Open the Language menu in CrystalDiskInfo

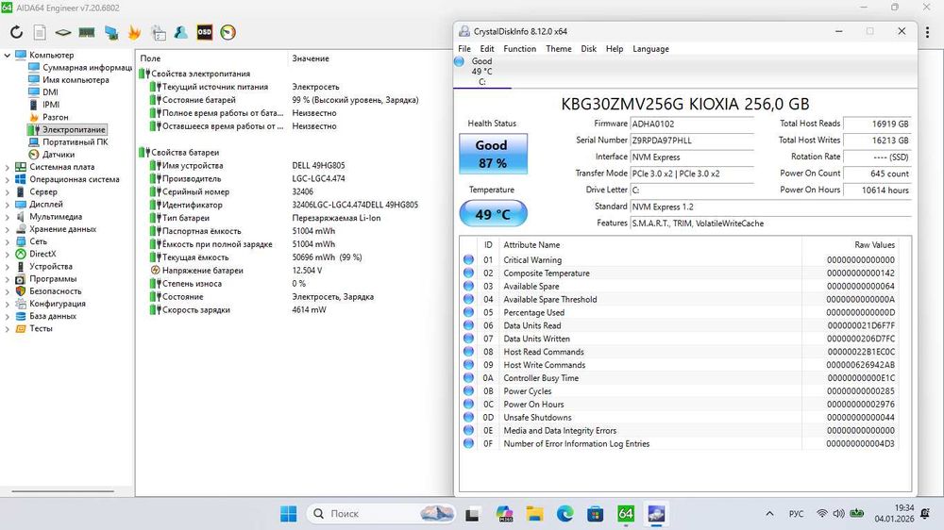(650, 49)
